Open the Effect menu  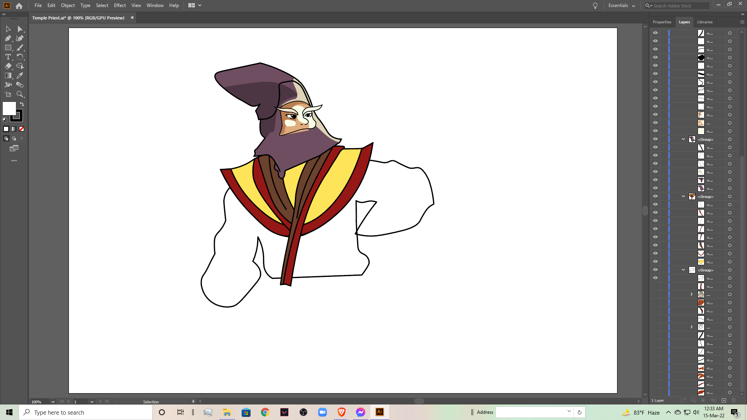tap(120, 5)
